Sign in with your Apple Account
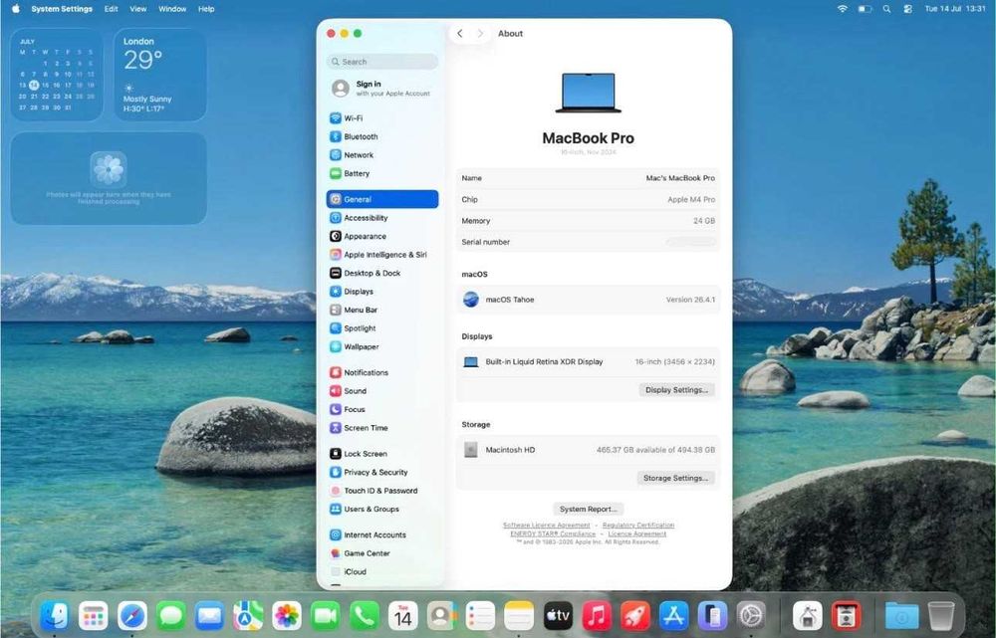The width and height of the screenshot is (996, 638). click(381, 89)
